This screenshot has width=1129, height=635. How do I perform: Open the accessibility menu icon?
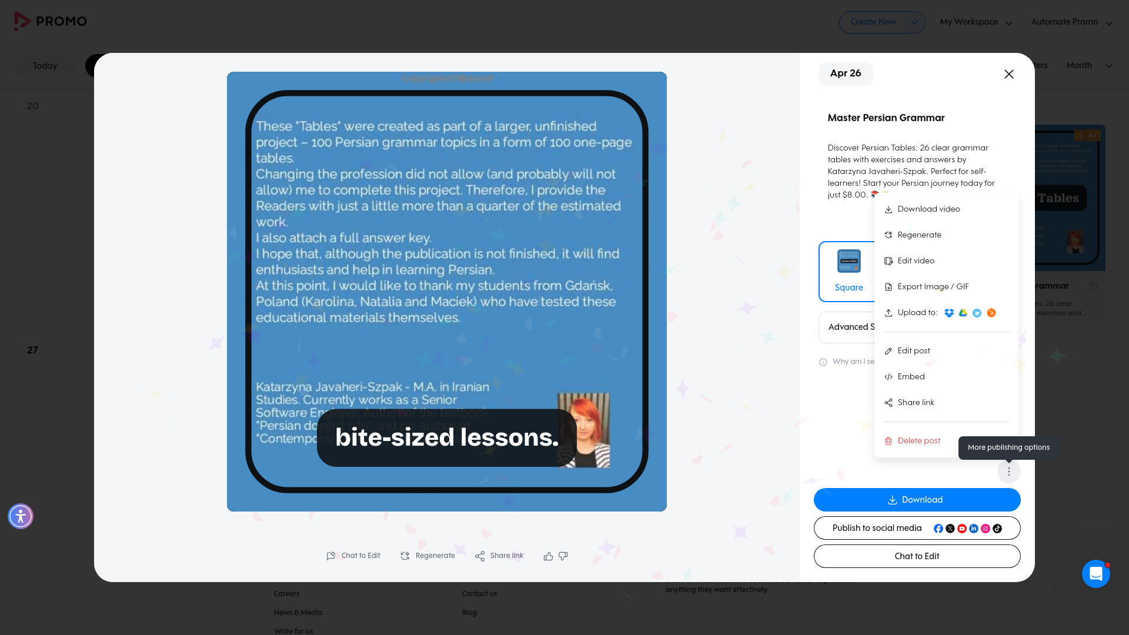pyautogui.click(x=21, y=516)
